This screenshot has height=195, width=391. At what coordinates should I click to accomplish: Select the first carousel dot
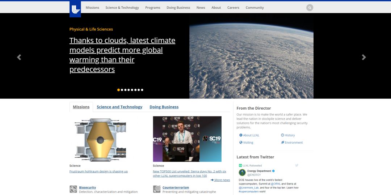pyautogui.click(x=118, y=90)
